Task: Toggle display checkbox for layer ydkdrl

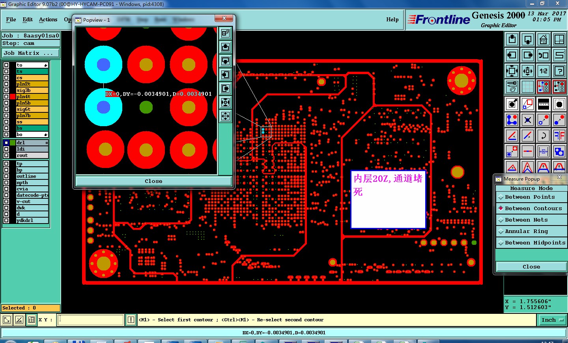Action: (x=6, y=220)
